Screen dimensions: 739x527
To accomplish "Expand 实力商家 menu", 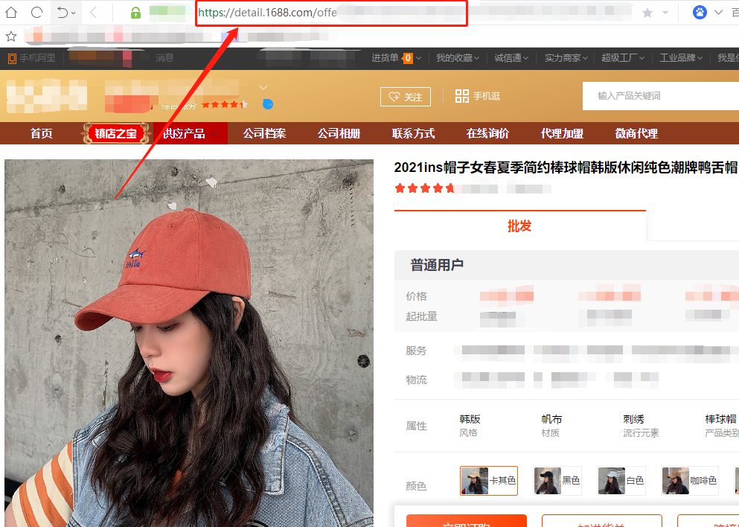I will 566,58.
